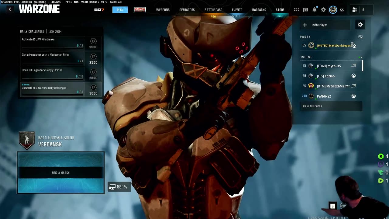Click Xbox platform icon beside PaNdixzZ

[x=354, y=96]
